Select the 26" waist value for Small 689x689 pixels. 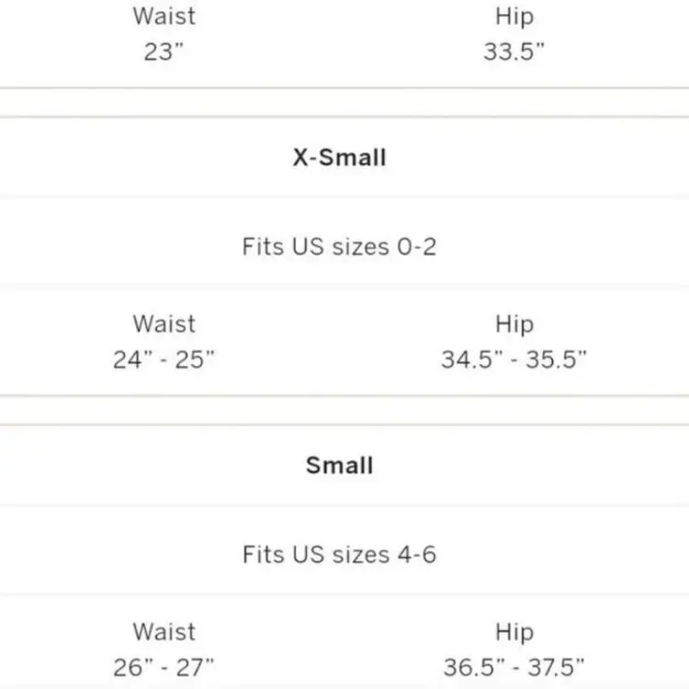click(x=131, y=667)
